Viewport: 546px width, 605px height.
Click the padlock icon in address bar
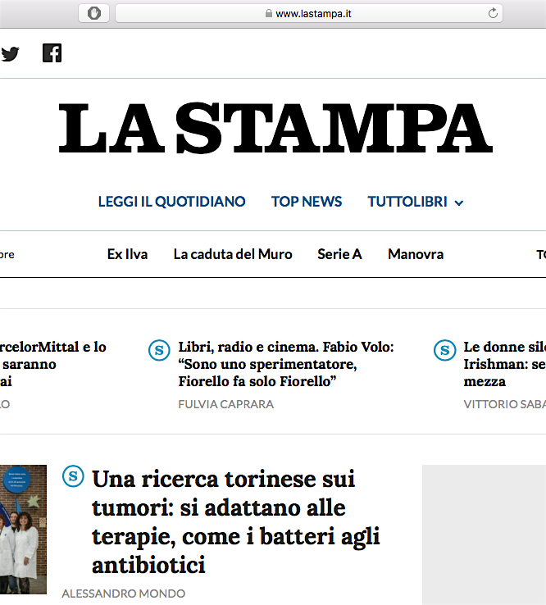269,13
